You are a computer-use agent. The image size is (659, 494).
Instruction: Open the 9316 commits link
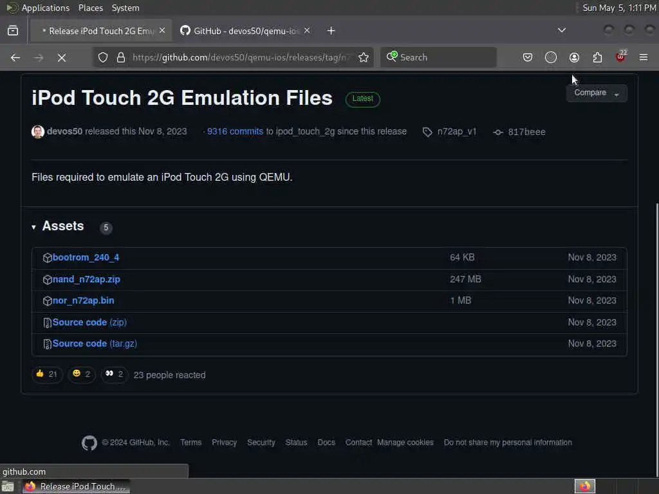pyautogui.click(x=235, y=131)
